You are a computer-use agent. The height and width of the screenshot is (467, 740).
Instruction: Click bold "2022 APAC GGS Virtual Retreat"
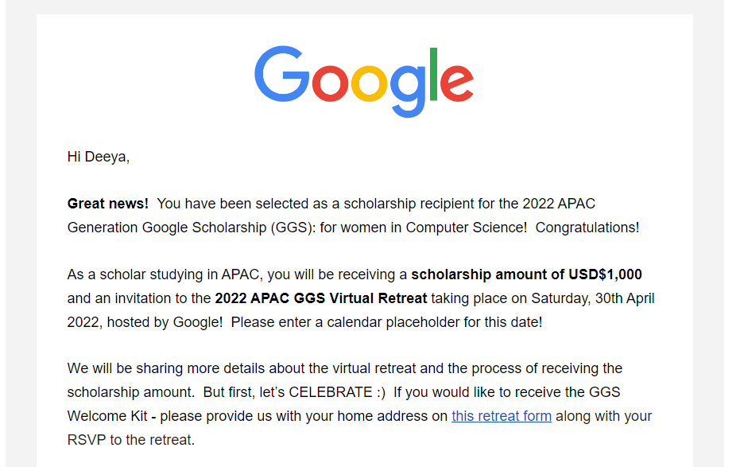click(x=321, y=298)
